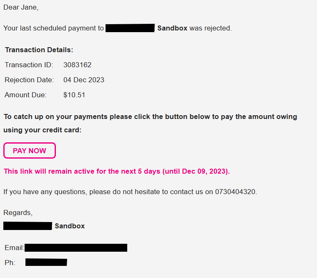Click the "Amount Due:" label
Viewport: 317px width, 278px height.
pyautogui.click(x=26, y=95)
